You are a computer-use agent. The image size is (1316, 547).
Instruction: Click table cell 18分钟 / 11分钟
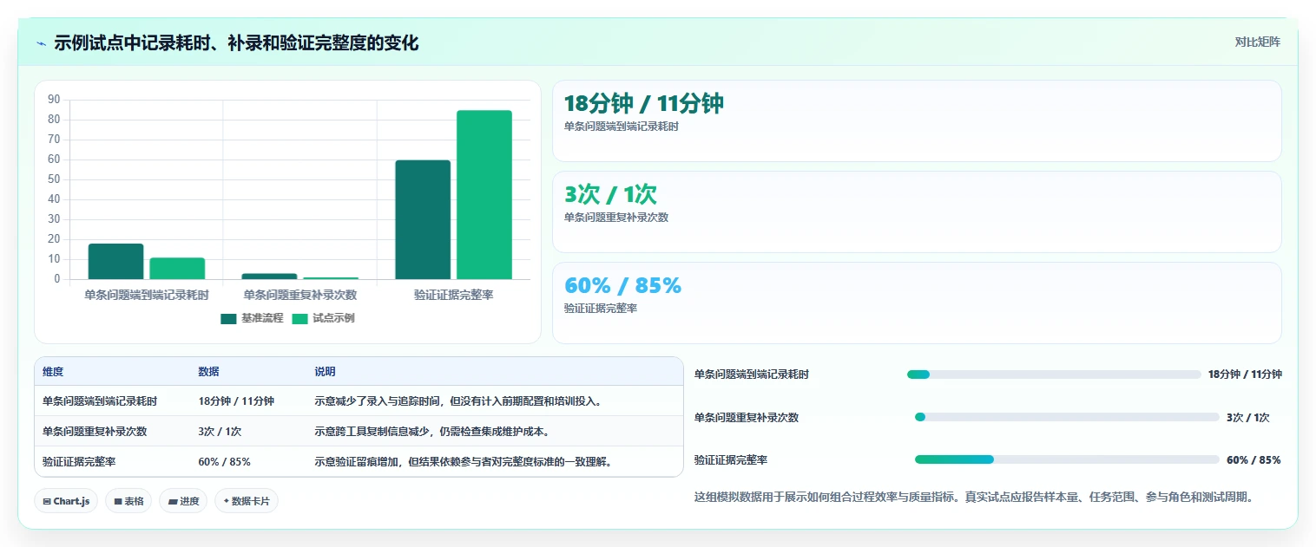pyautogui.click(x=236, y=401)
